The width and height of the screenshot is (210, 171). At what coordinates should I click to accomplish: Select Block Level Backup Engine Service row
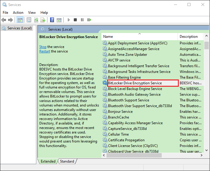point(153,89)
